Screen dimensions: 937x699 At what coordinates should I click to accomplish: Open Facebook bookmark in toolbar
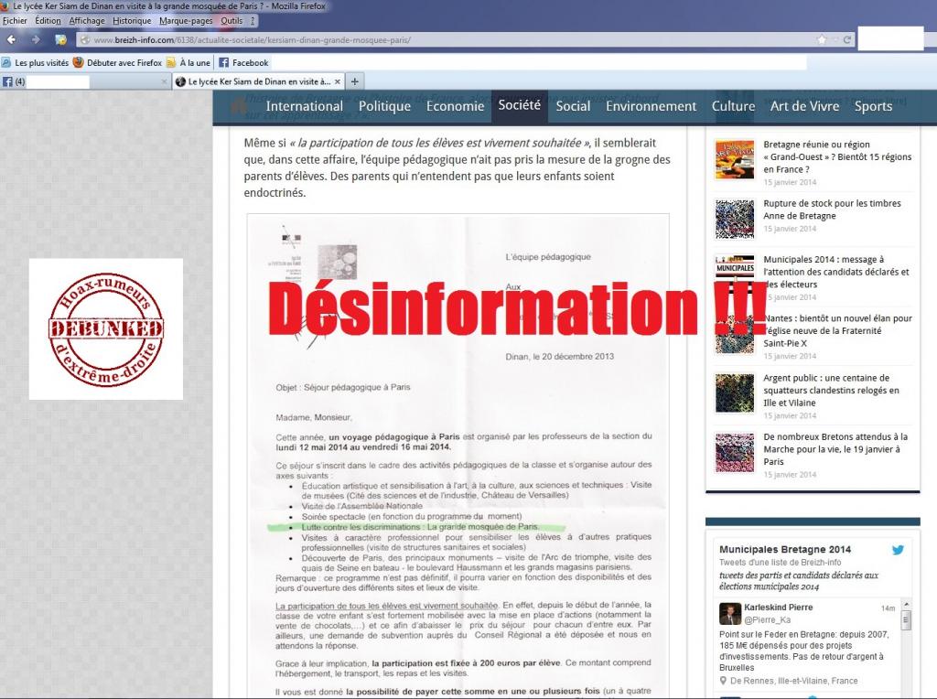coord(243,63)
